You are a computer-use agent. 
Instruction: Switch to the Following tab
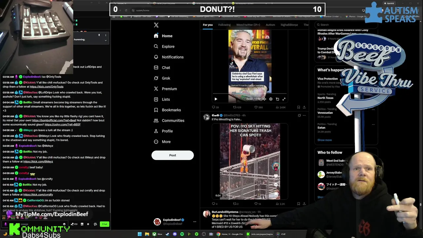coord(224,25)
